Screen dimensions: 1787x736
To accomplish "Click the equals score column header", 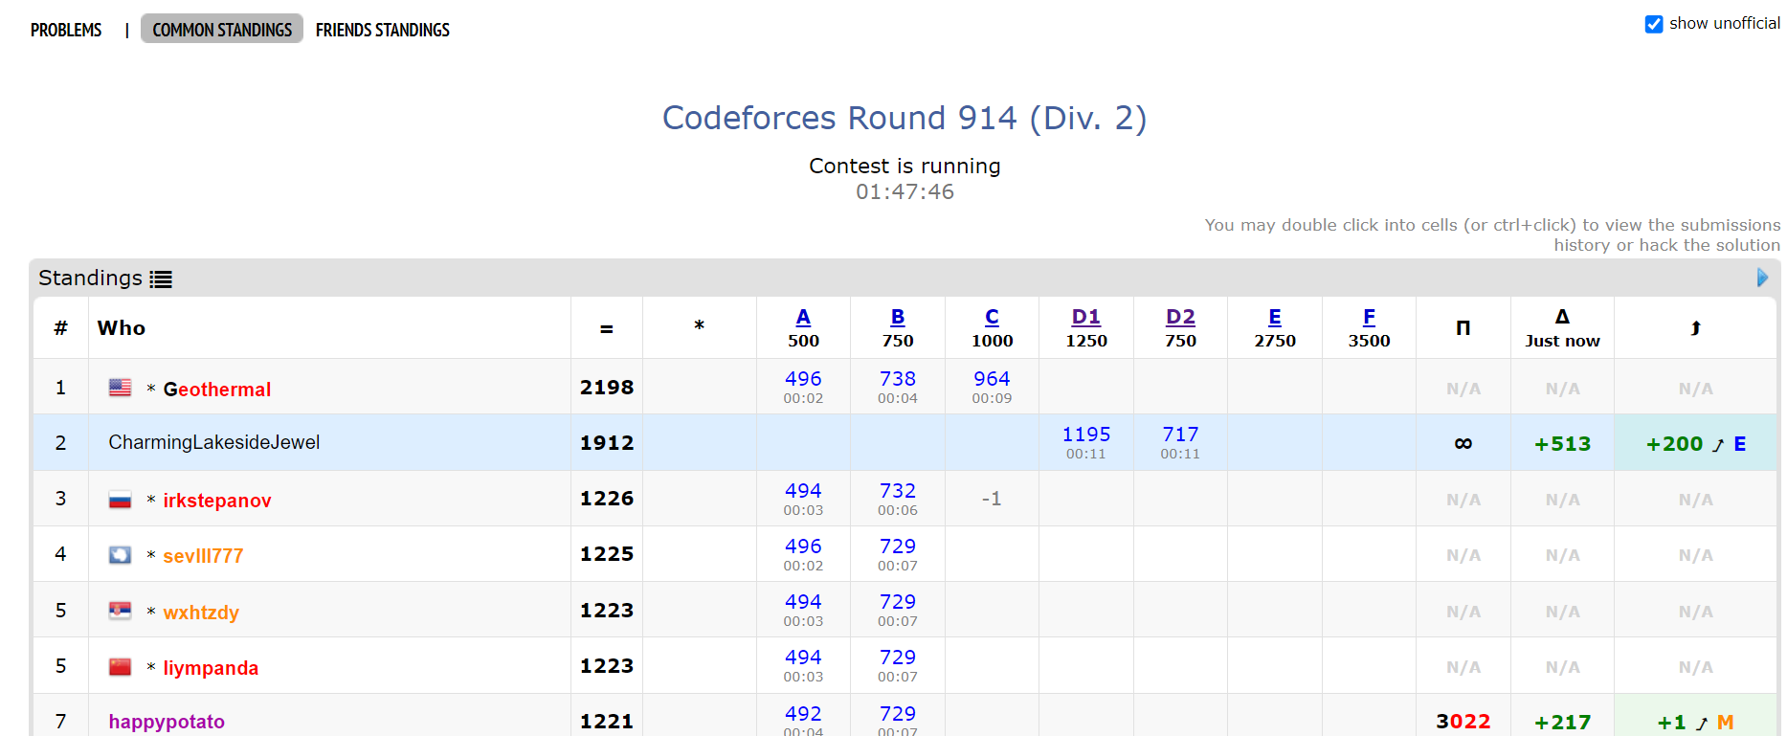I will [x=607, y=329].
